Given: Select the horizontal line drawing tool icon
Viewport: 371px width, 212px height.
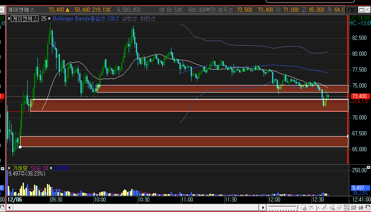Looking at the screenshot, I should pos(311,208).
